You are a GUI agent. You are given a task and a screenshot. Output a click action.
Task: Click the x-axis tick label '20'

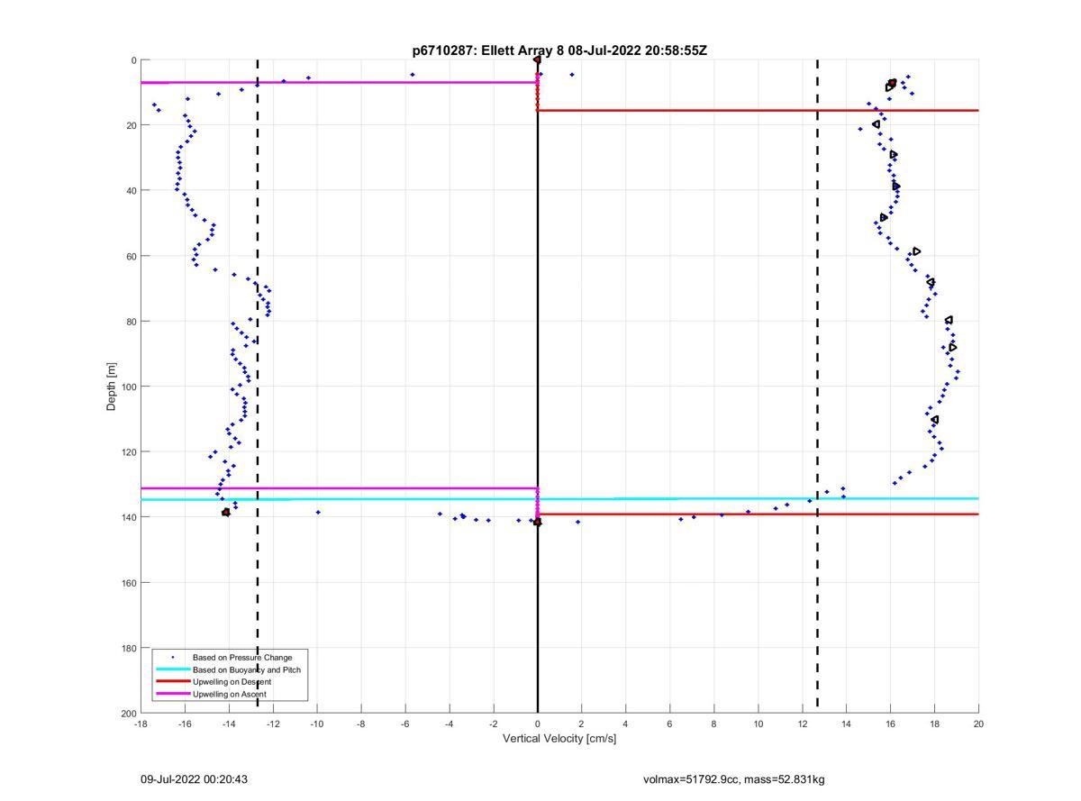[x=978, y=724]
